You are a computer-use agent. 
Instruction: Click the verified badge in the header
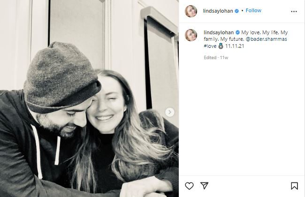236,10
